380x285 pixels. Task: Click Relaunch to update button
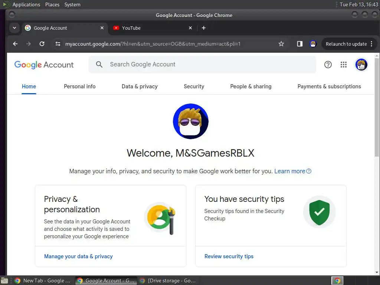(x=346, y=44)
